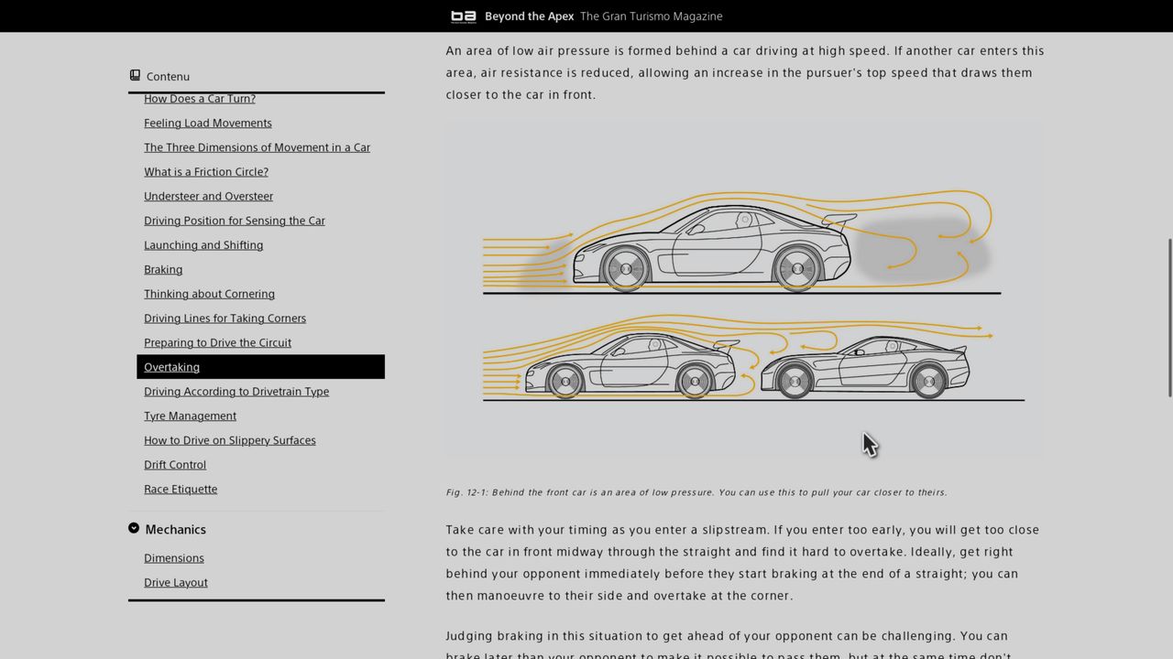This screenshot has width=1173, height=659.
Task: Open How to Drive on Slippery Surfaces
Action: coord(230,440)
